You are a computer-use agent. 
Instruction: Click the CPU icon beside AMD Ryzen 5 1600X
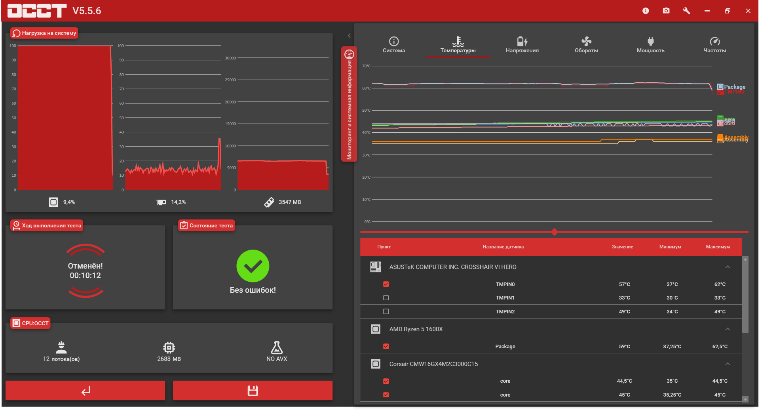[x=376, y=329]
